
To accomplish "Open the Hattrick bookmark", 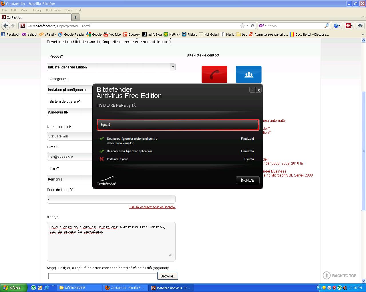I will [x=172, y=34].
